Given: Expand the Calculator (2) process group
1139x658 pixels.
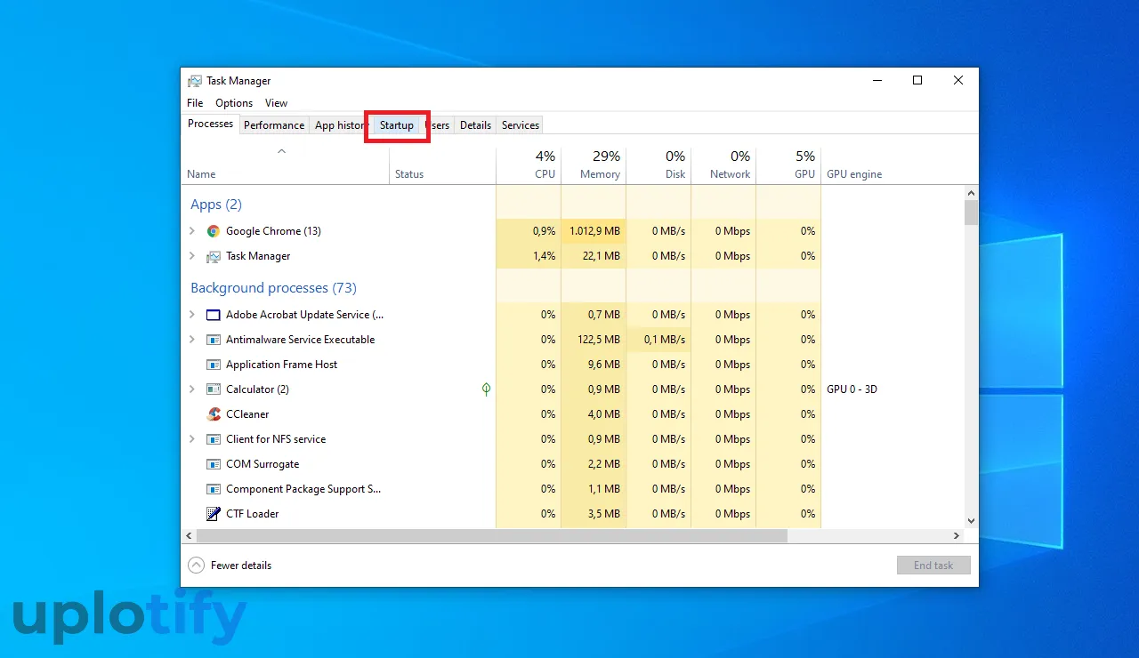Looking at the screenshot, I should [191, 389].
